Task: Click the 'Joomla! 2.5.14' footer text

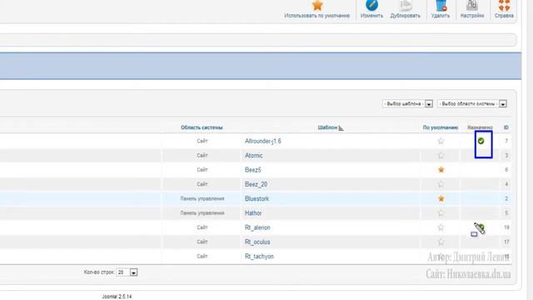Action: pyautogui.click(x=117, y=297)
